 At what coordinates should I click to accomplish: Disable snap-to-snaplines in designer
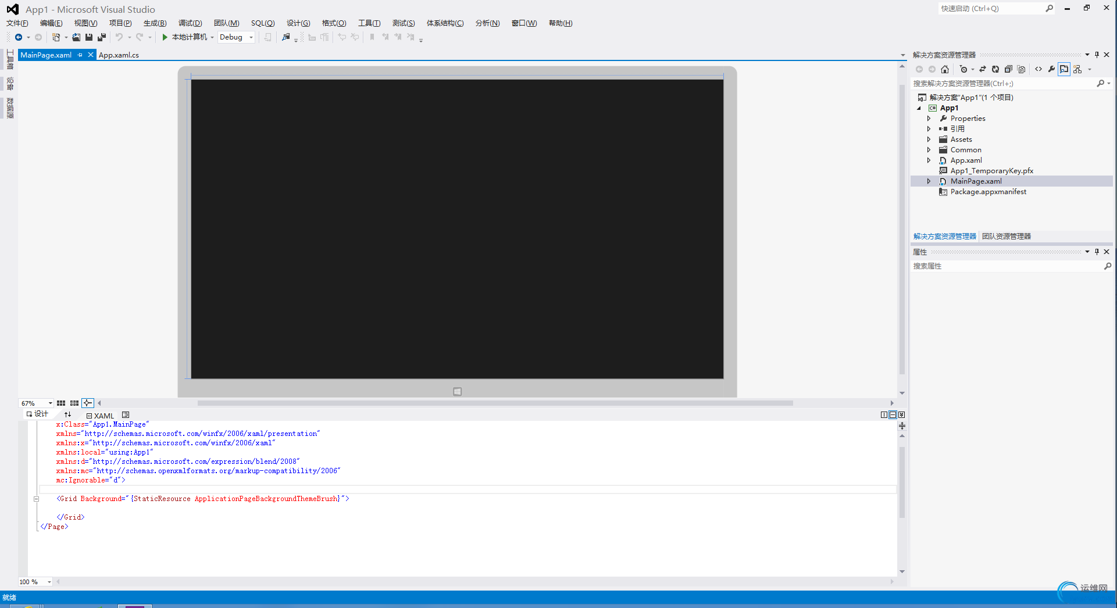pos(88,403)
